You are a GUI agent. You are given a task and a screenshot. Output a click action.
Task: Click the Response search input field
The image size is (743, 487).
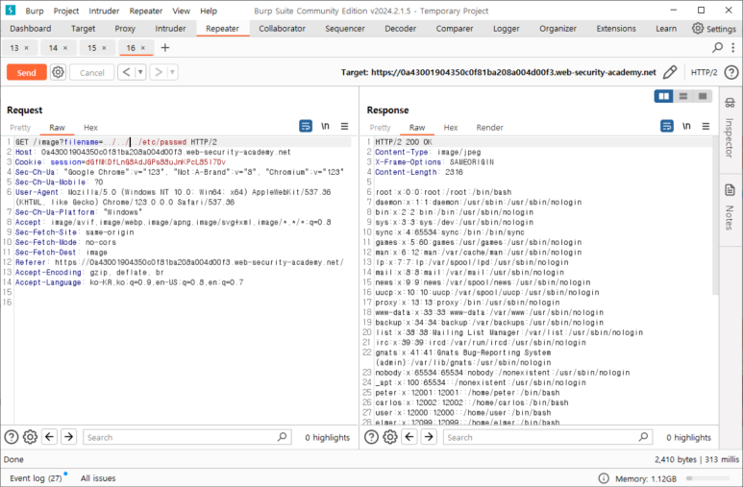548,437
